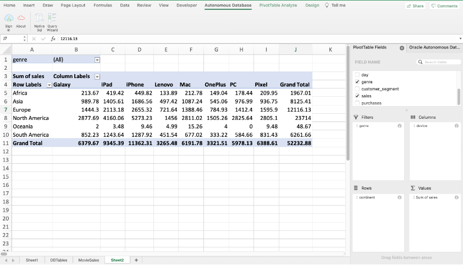Click the Values sigma icon
Screen dimensions: 463x265
click(x=413, y=188)
